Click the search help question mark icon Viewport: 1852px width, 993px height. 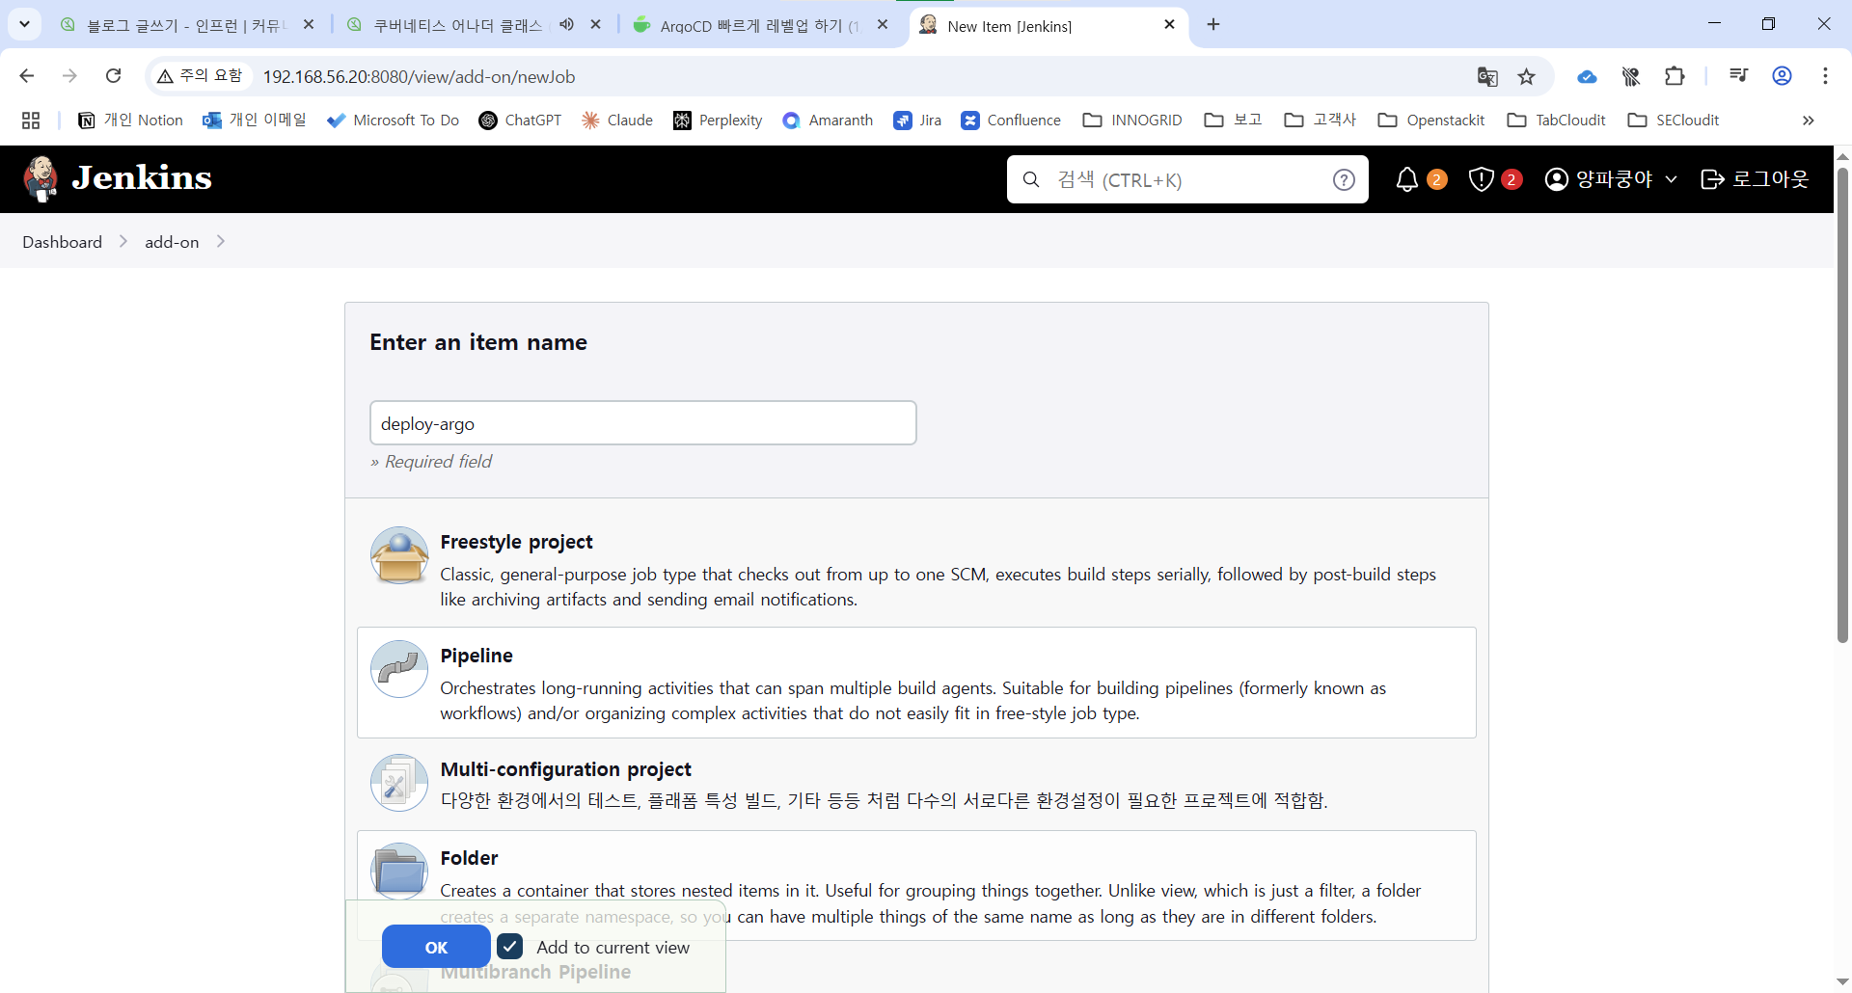(x=1344, y=179)
